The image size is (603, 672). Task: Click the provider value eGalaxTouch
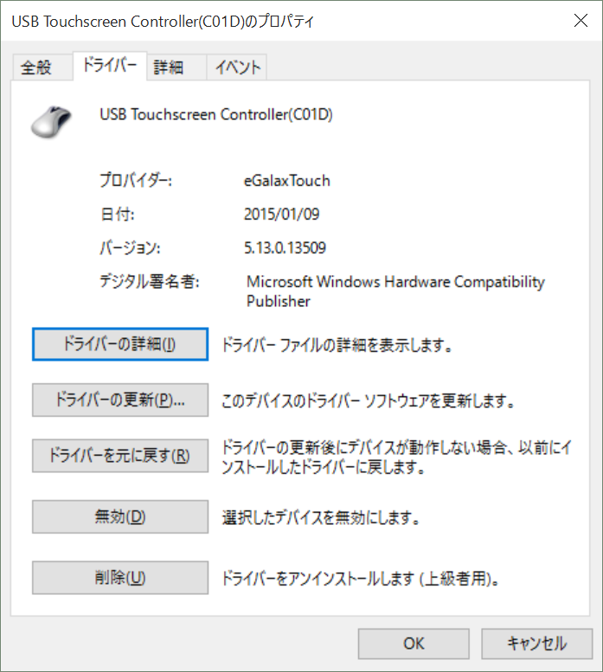pyautogui.click(x=287, y=181)
